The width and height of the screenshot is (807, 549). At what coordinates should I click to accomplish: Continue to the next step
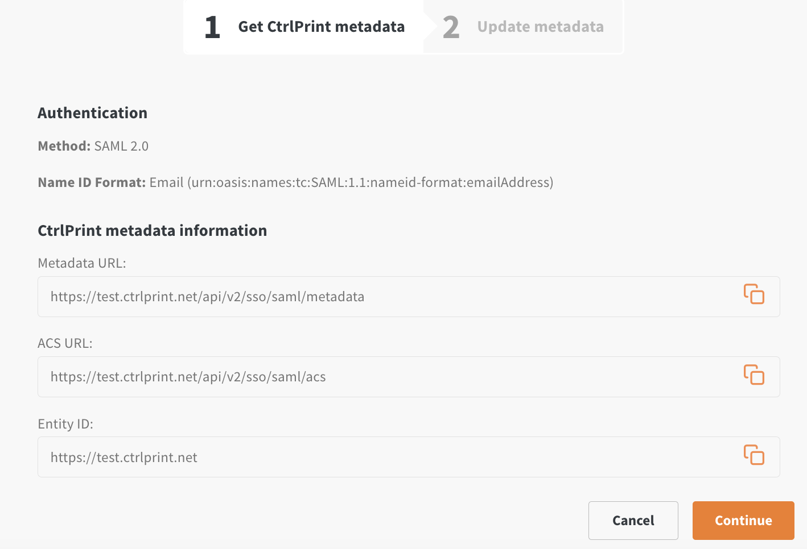point(743,521)
